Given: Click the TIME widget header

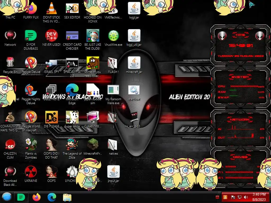Looking at the screenshot, I should (240, 35).
